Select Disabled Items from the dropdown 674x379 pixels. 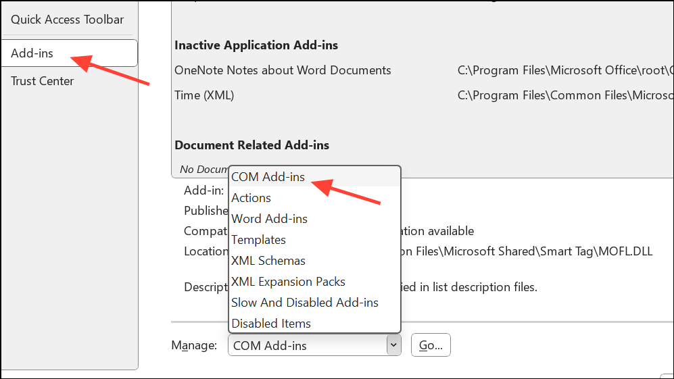271,324
